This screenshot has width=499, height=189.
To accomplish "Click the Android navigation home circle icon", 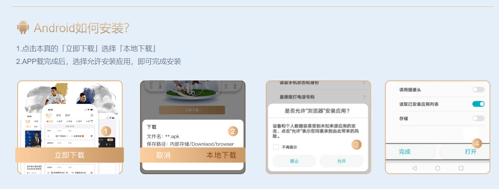I will (438, 168).
